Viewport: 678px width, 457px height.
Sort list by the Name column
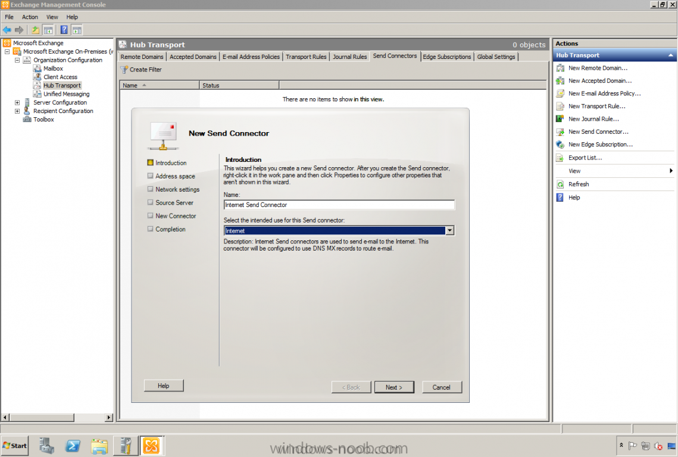coord(160,85)
